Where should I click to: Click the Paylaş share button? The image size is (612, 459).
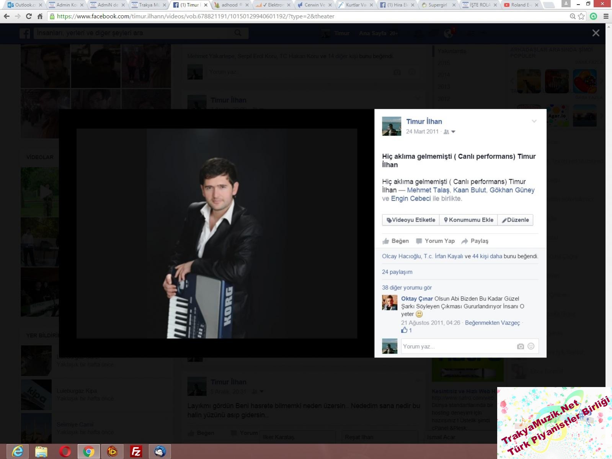(x=475, y=241)
